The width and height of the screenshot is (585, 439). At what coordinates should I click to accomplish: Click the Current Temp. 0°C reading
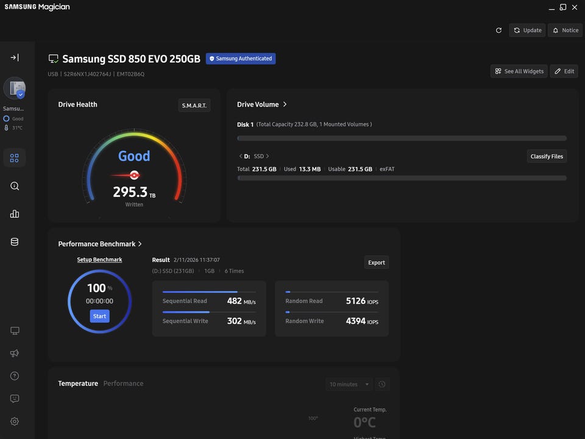[364, 423]
